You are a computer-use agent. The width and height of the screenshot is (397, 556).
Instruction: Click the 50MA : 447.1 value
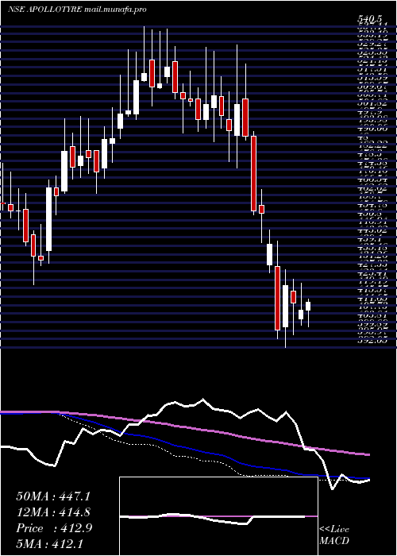52,496
